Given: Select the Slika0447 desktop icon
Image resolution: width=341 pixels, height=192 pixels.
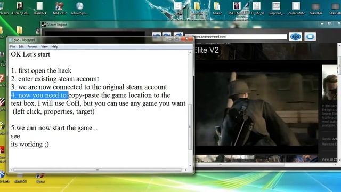Looking at the screenshot, I should [316, 9].
